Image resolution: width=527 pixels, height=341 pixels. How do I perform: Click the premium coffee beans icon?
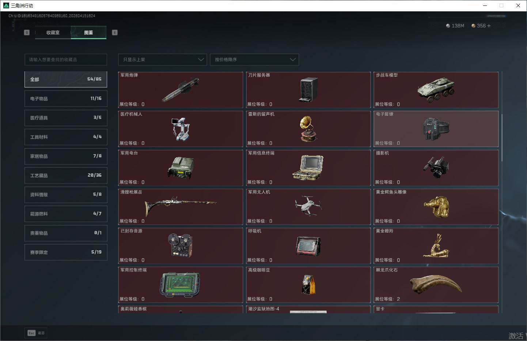(308, 285)
